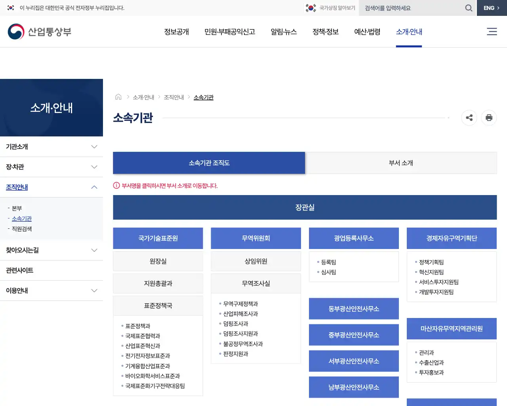Select 직원검색 in the sidebar

click(22, 228)
